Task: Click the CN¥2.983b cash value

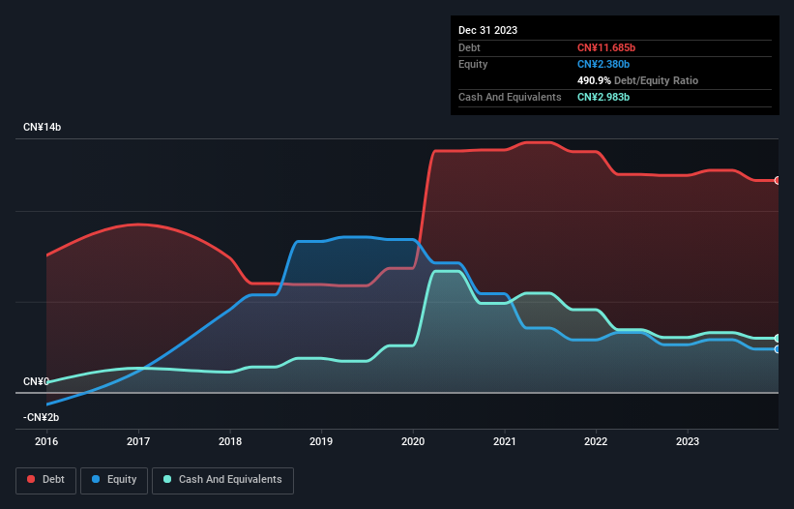Action: pos(603,97)
